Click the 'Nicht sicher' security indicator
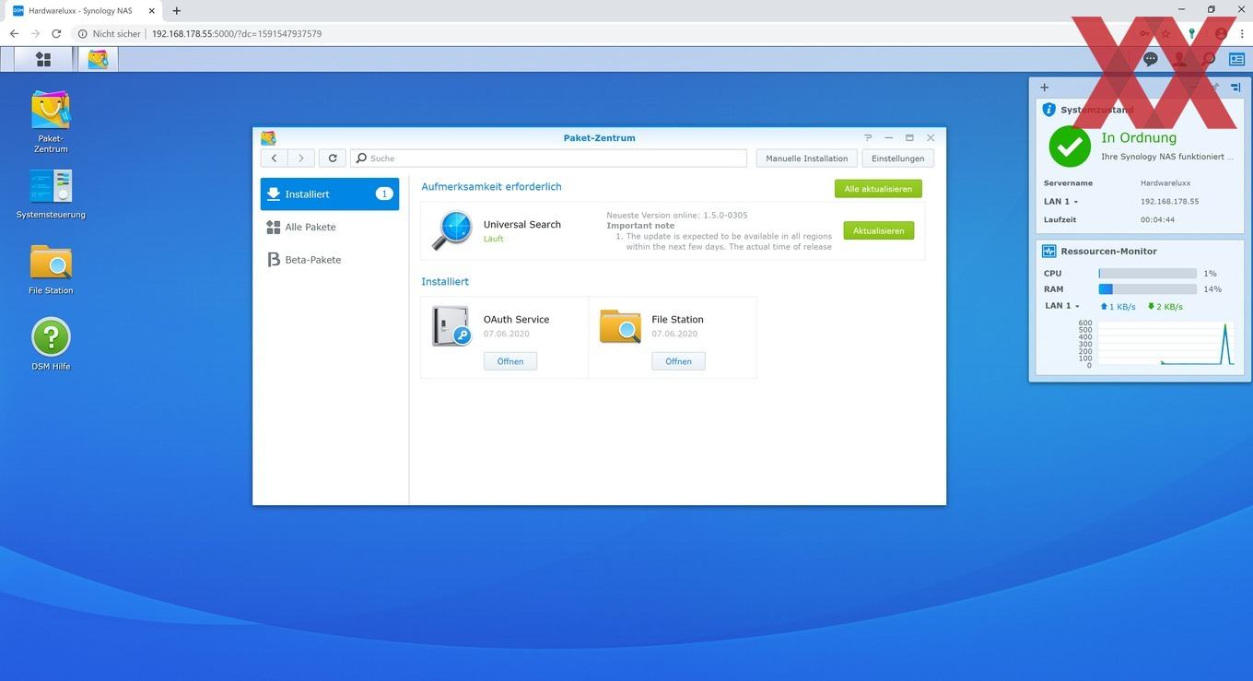The height and width of the screenshot is (681, 1253). click(110, 33)
